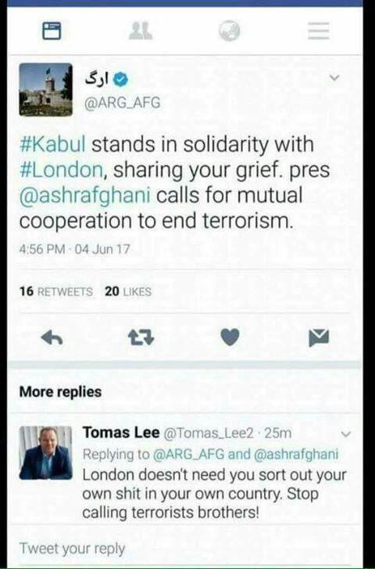Tap the retweet icon

[141, 338]
